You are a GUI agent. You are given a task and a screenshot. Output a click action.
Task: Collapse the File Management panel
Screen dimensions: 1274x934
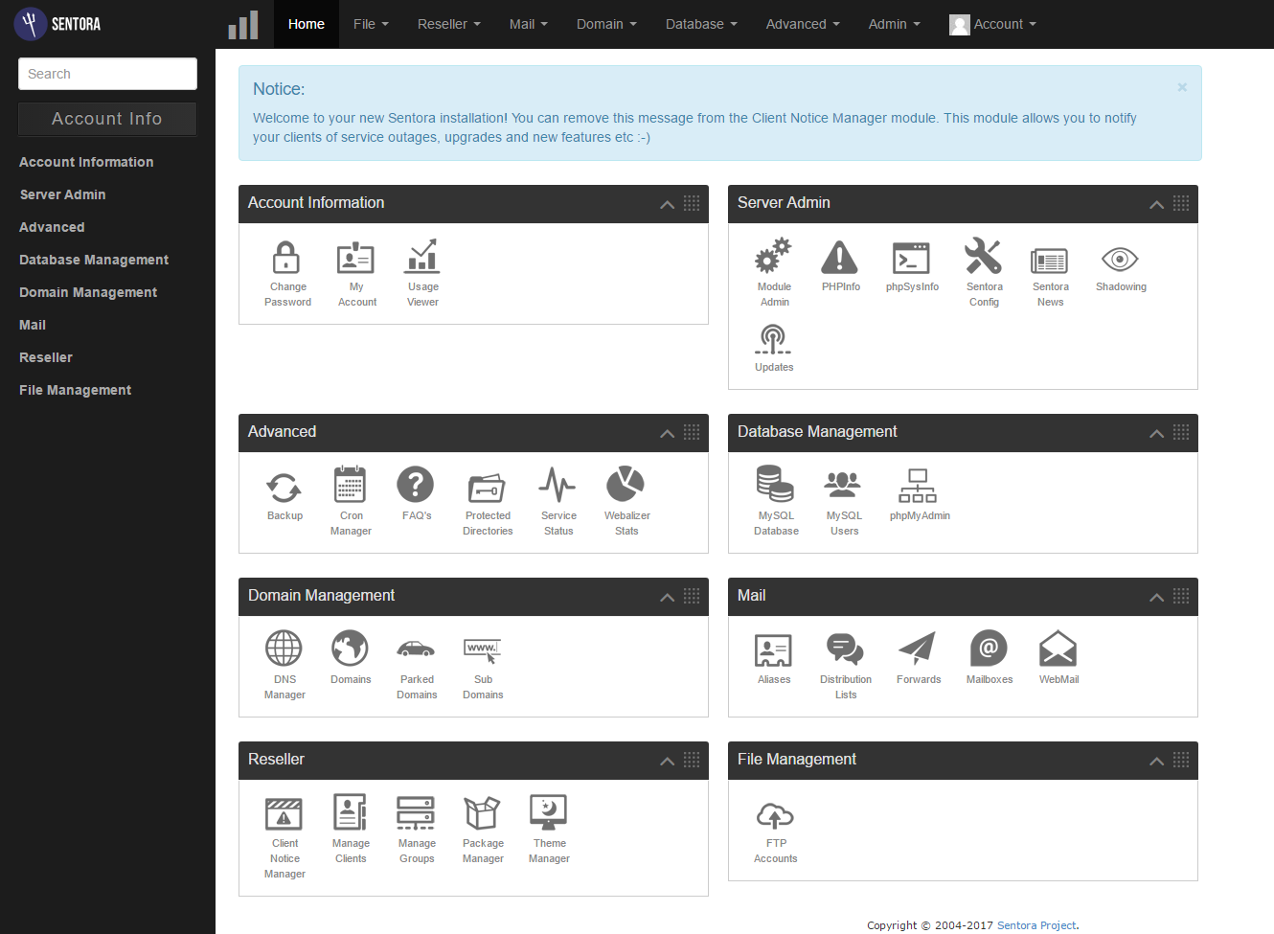point(1157,762)
